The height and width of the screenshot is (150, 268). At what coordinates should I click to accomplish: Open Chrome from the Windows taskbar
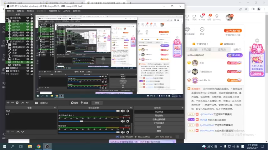click(x=39, y=146)
